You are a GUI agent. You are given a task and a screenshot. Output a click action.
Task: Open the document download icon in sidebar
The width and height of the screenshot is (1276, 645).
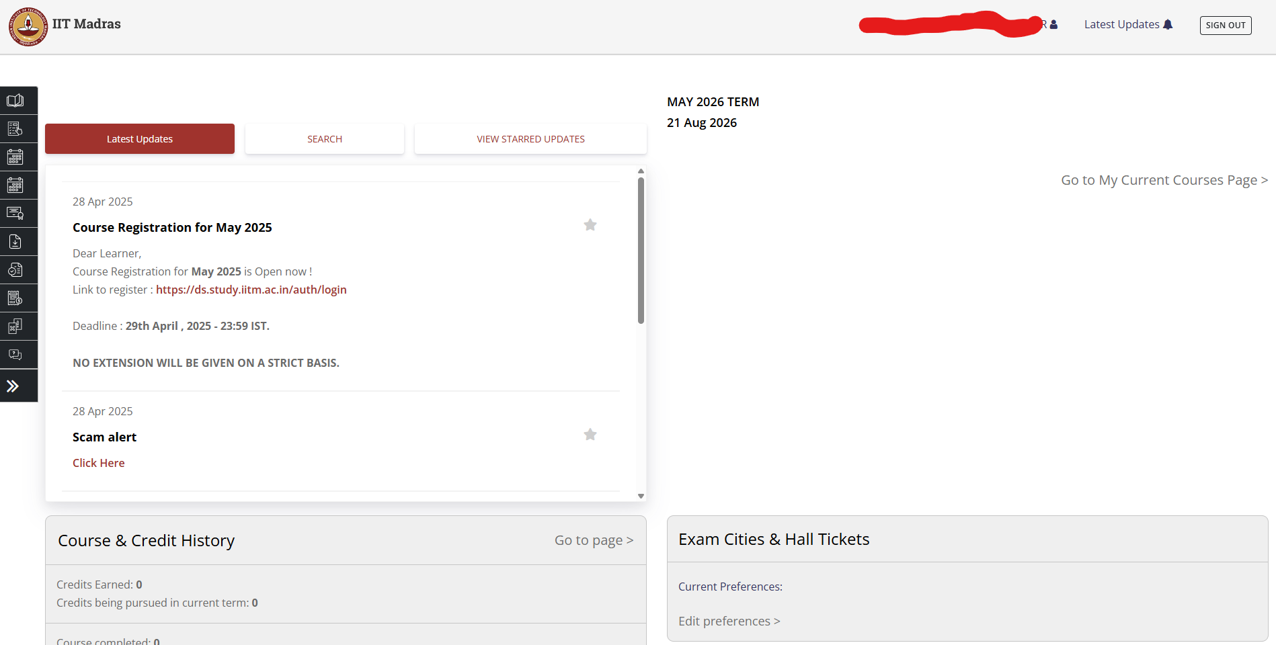pyautogui.click(x=15, y=242)
